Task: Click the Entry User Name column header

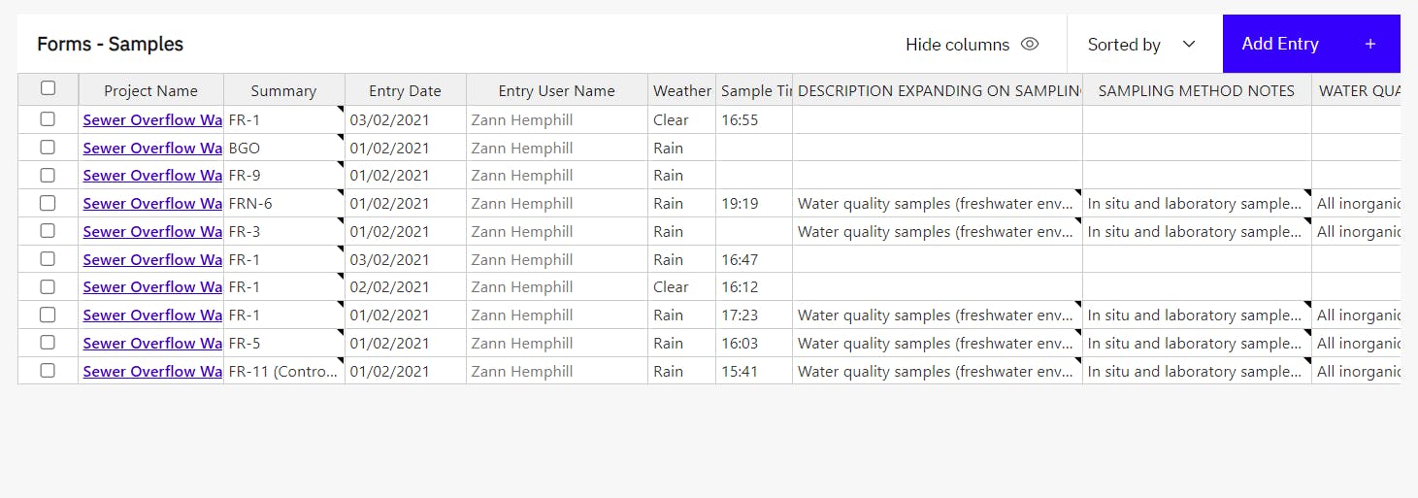Action: [556, 90]
